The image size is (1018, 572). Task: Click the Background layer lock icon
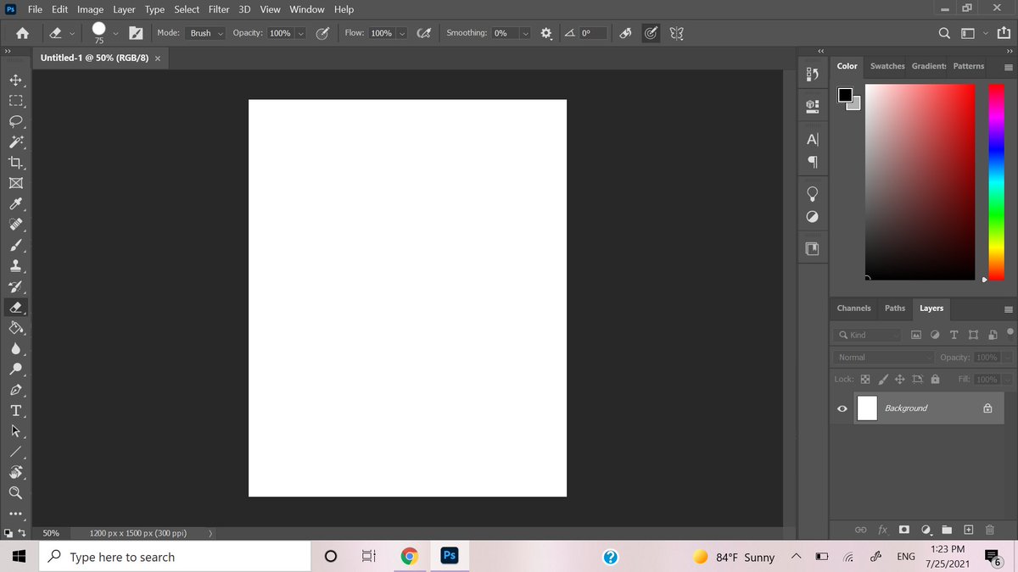tap(987, 408)
